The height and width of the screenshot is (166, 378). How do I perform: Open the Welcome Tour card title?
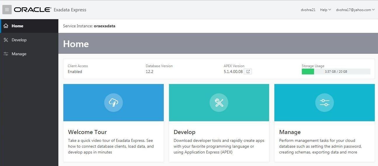pyautogui.click(x=87, y=132)
